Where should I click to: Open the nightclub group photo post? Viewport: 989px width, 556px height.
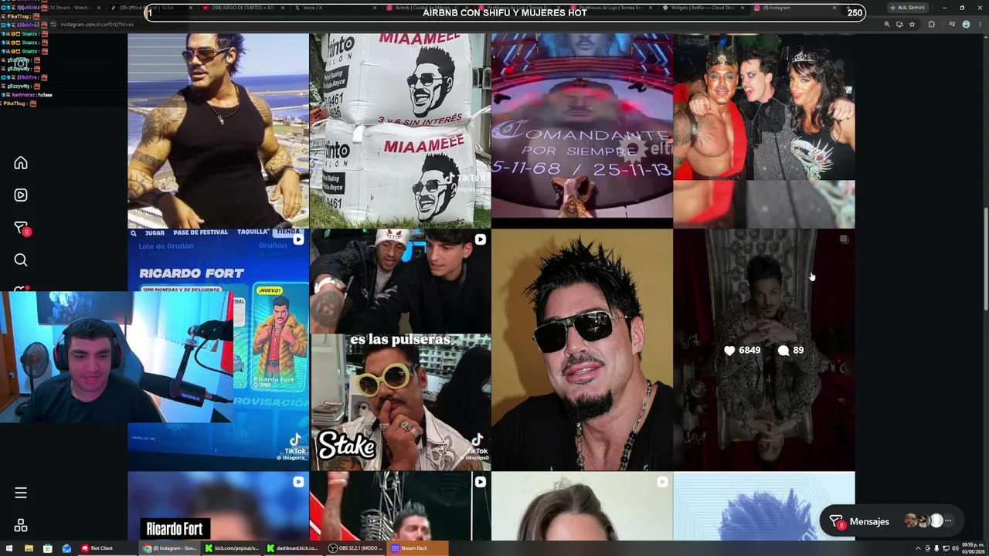click(x=764, y=130)
